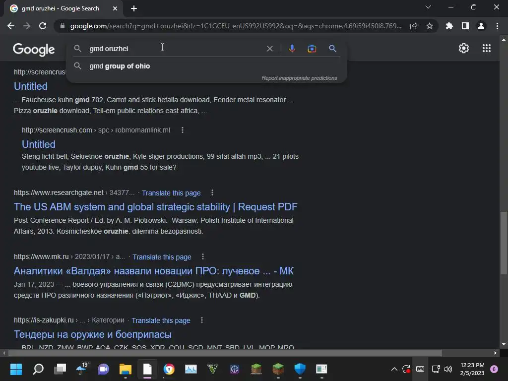This screenshot has width=508, height=381.
Task: Click the forward navigation arrow
Action: coord(27,26)
